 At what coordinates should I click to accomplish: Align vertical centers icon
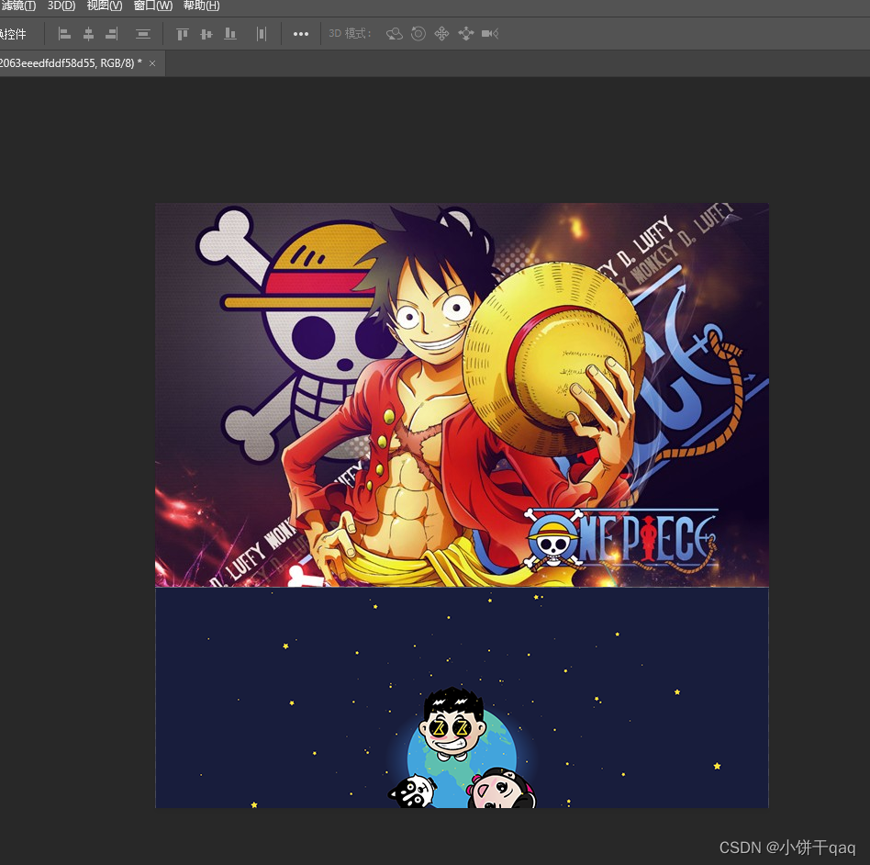point(206,34)
